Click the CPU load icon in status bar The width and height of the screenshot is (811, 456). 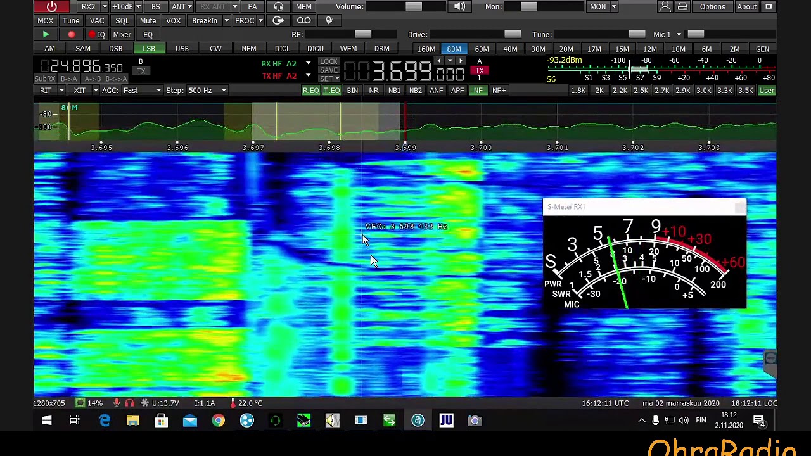point(80,403)
